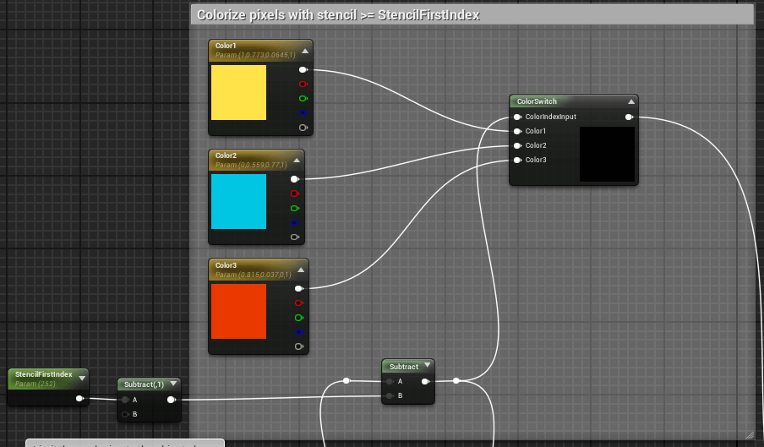
Task: Click Color1 node's green channel output pin
Action: pyautogui.click(x=303, y=98)
